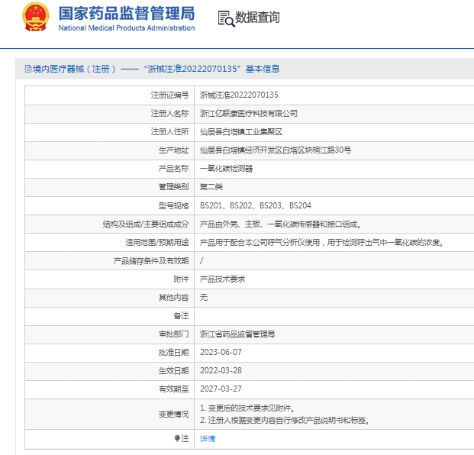Click production address ending 桐江路30号

(x=276, y=150)
